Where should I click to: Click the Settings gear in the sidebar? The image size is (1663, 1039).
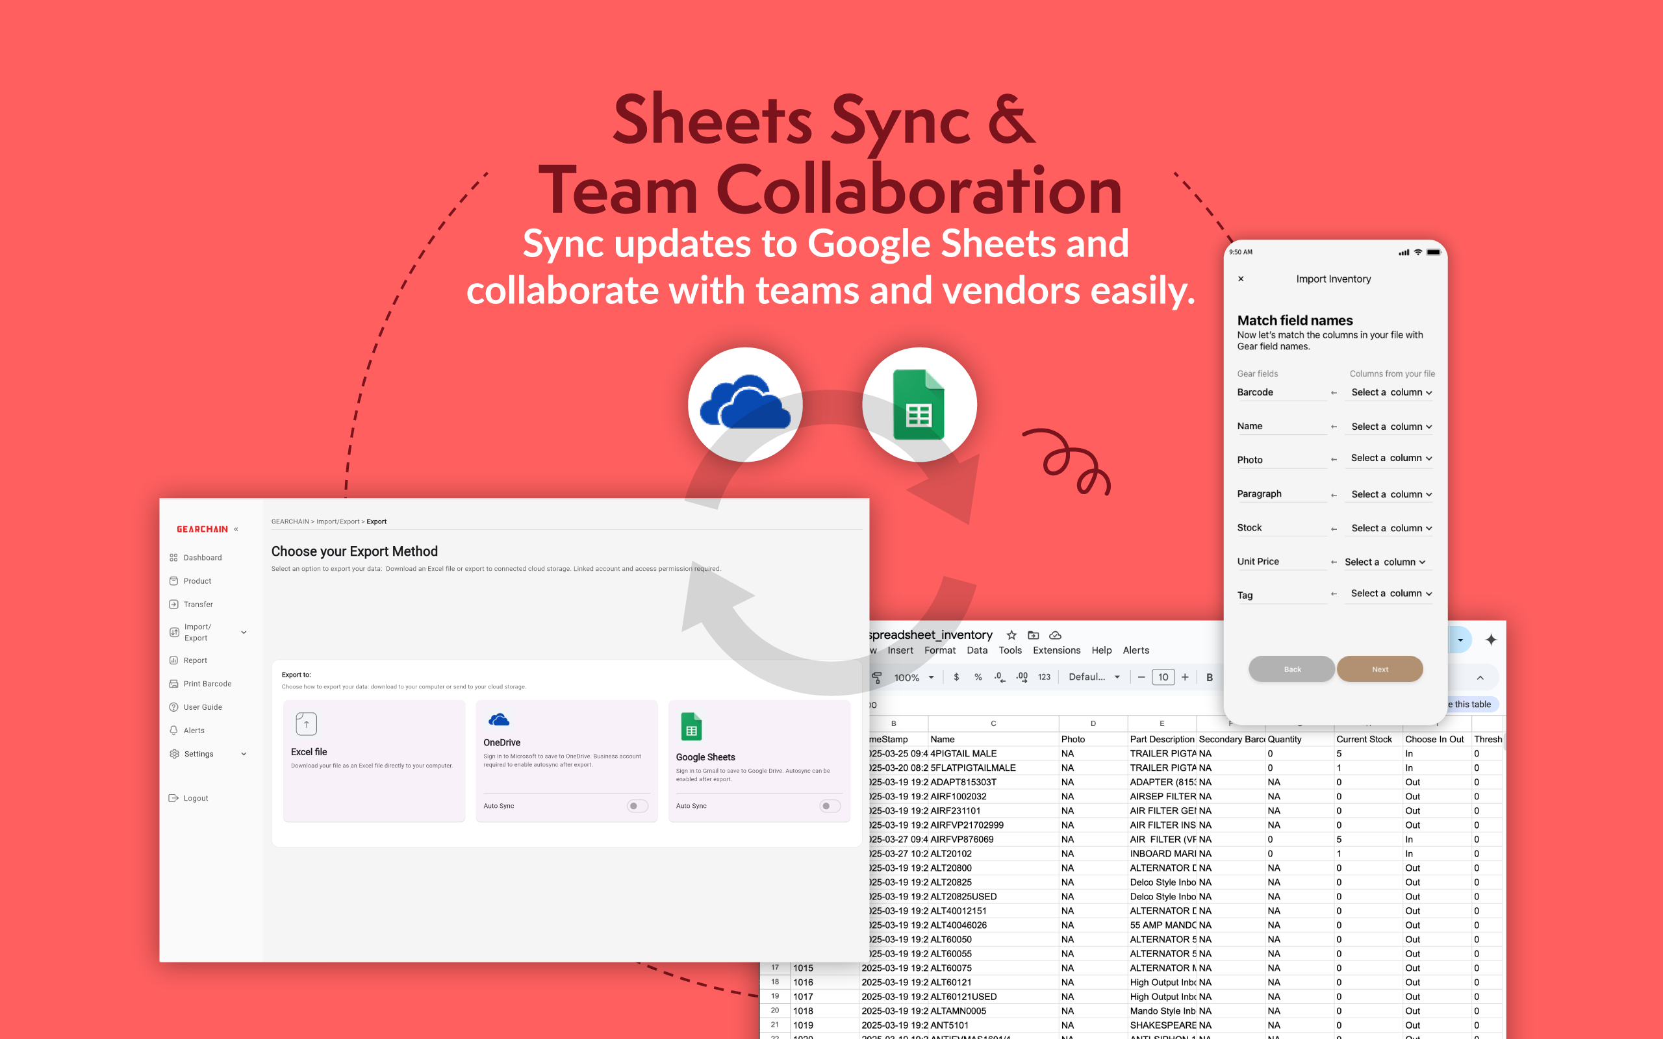tap(175, 754)
